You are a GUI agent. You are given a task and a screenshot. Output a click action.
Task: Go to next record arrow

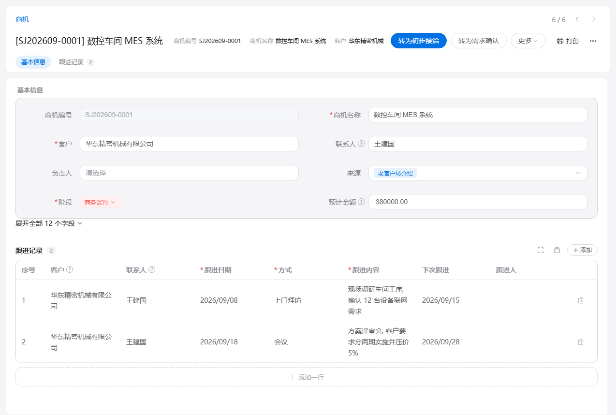coord(594,19)
